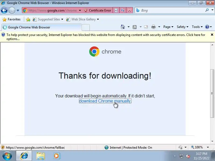Click the scrollbar down arrow
Viewport: 215px width, 161px height.
(x=212, y=141)
